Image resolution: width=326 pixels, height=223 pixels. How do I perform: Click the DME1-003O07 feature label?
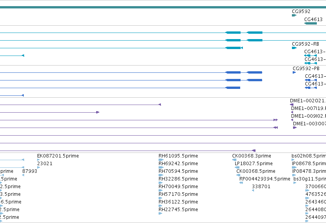pyautogui.click(x=310, y=123)
